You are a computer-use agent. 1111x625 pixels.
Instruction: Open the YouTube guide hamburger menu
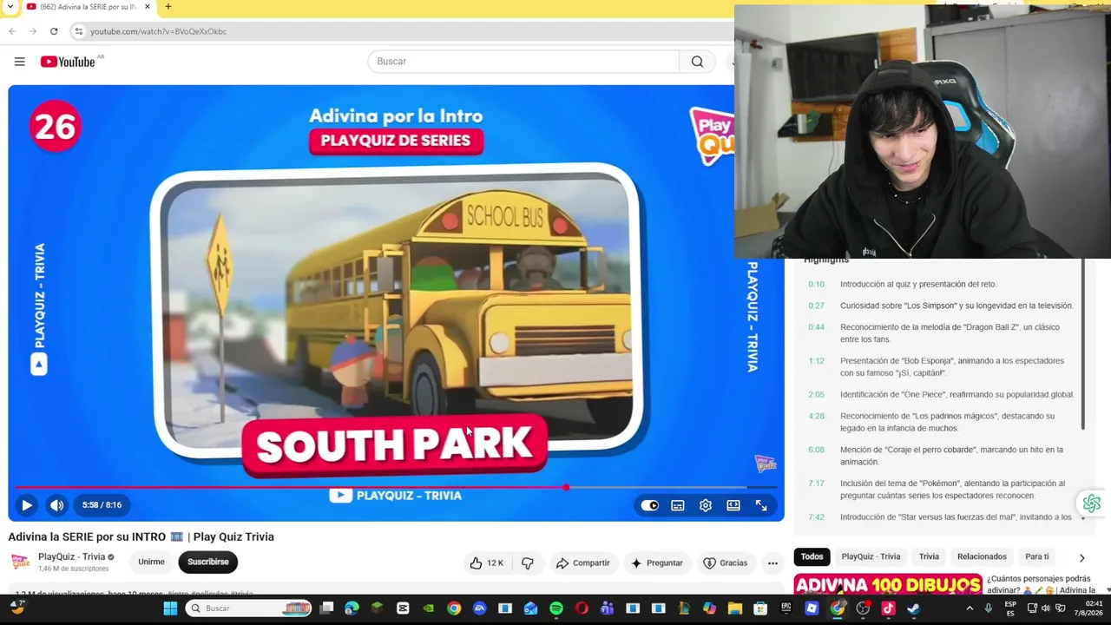click(x=19, y=62)
